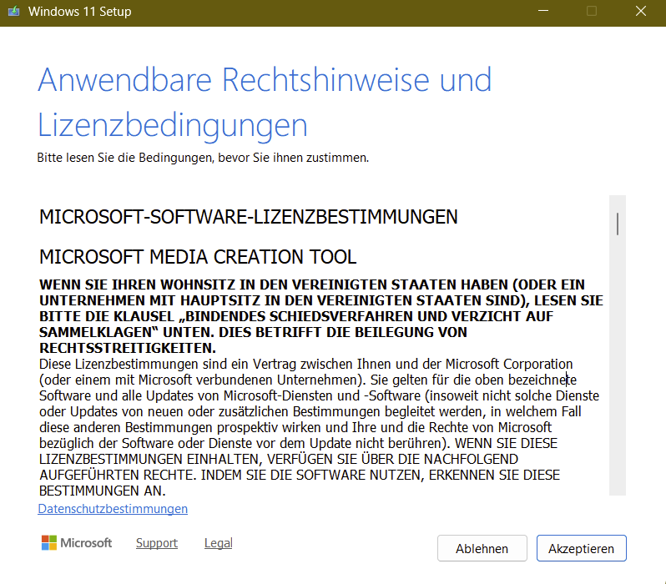Click the text 'Bitte lesen Sie die Bedingungen'
This screenshot has width=666, height=584.
[x=126, y=158]
